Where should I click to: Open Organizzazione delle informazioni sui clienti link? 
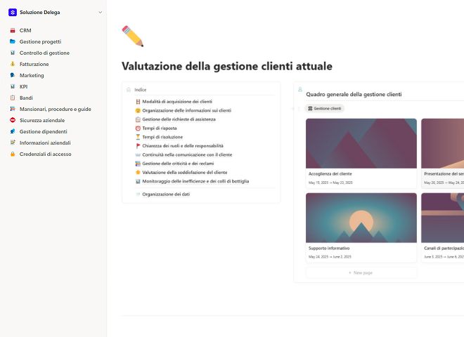[187, 110]
